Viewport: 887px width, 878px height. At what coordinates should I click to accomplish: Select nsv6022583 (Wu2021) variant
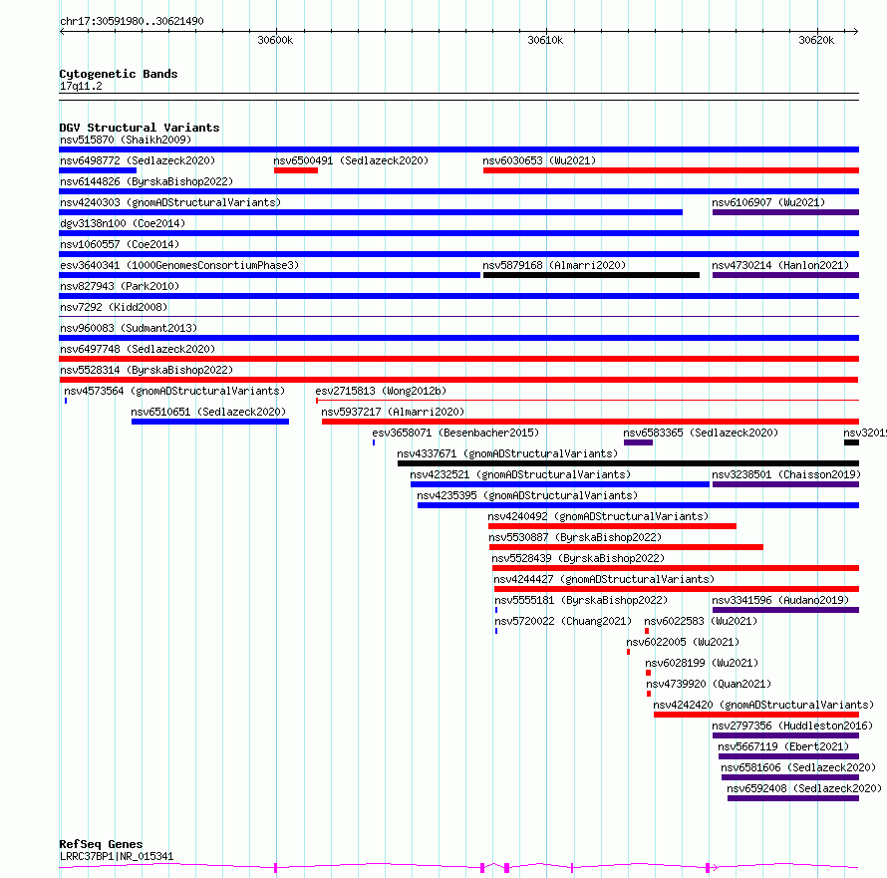(647, 631)
